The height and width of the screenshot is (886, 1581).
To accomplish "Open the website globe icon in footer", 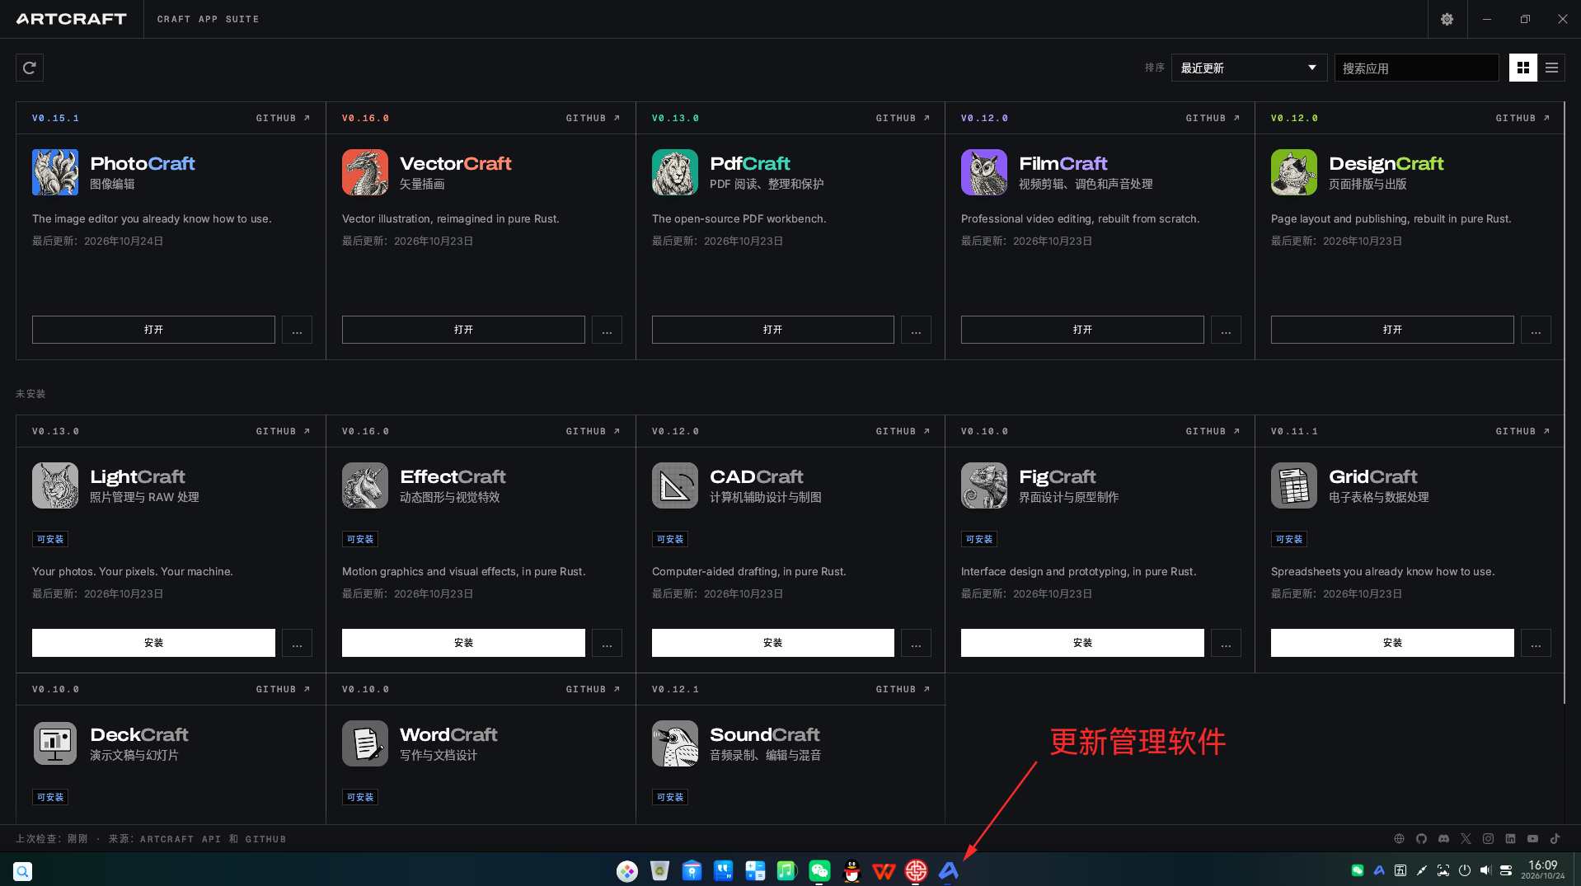I will pos(1399,839).
